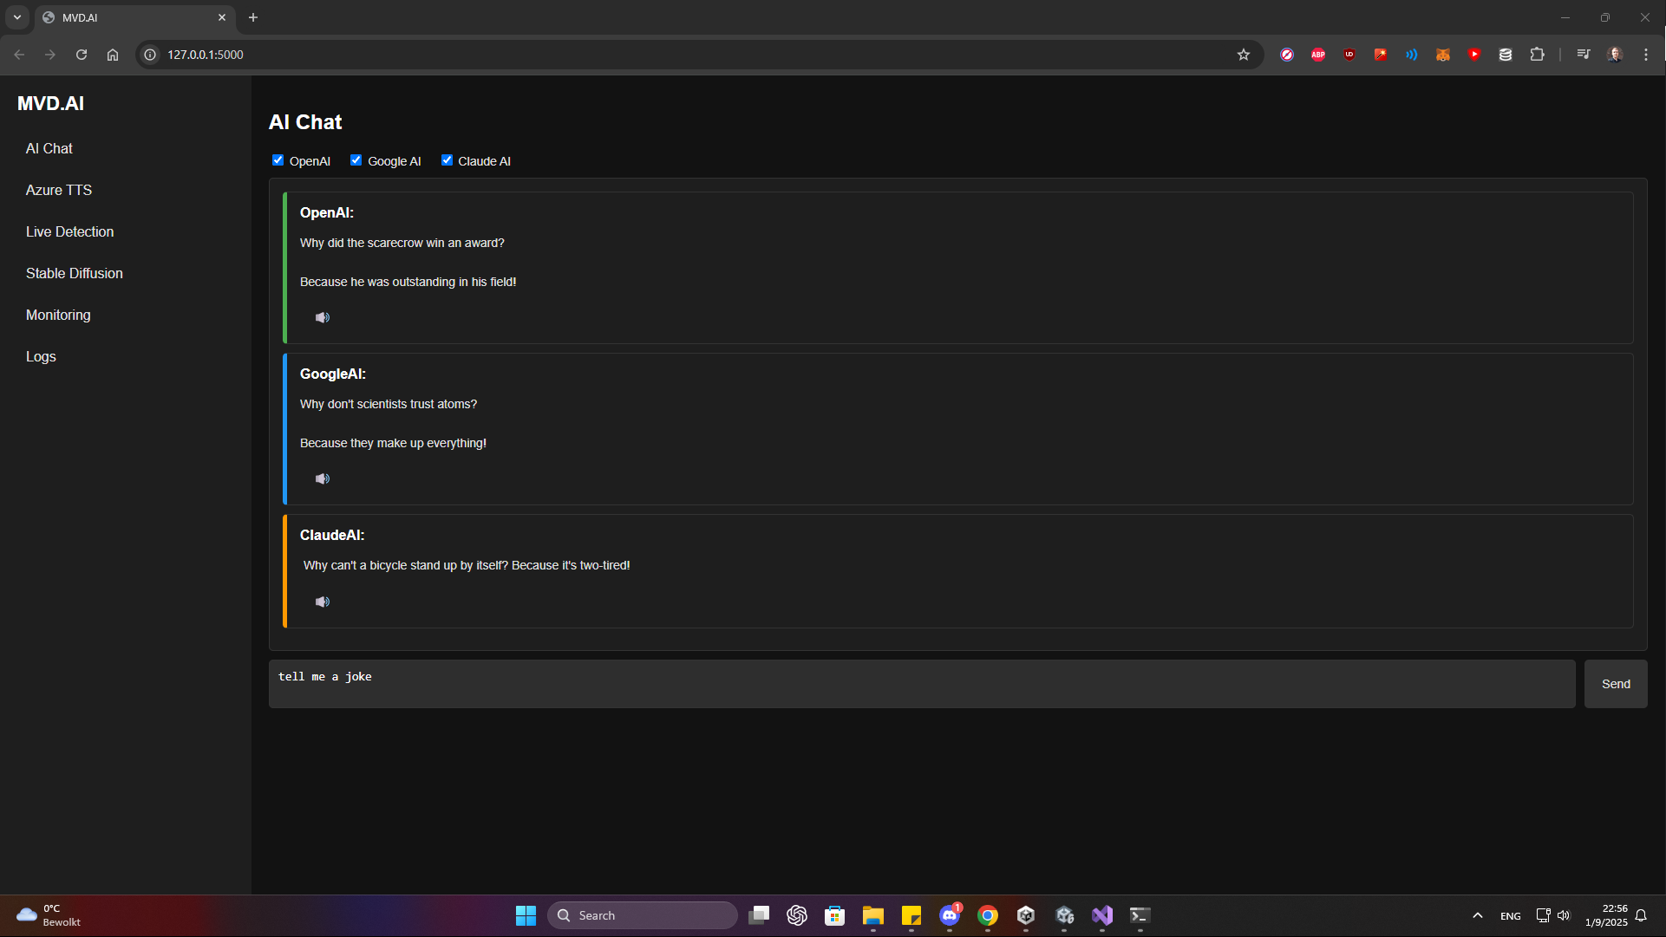This screenshot has width=1666, height=937.
Task: Open the system volume control
Action: pyautogui.click(x=1564, y=915)
